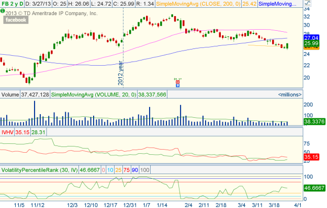Image resolution: width=327 pixels, height=208 pixels.
Task: Click the L: 24.72 low value
Action: click(101, 4)
